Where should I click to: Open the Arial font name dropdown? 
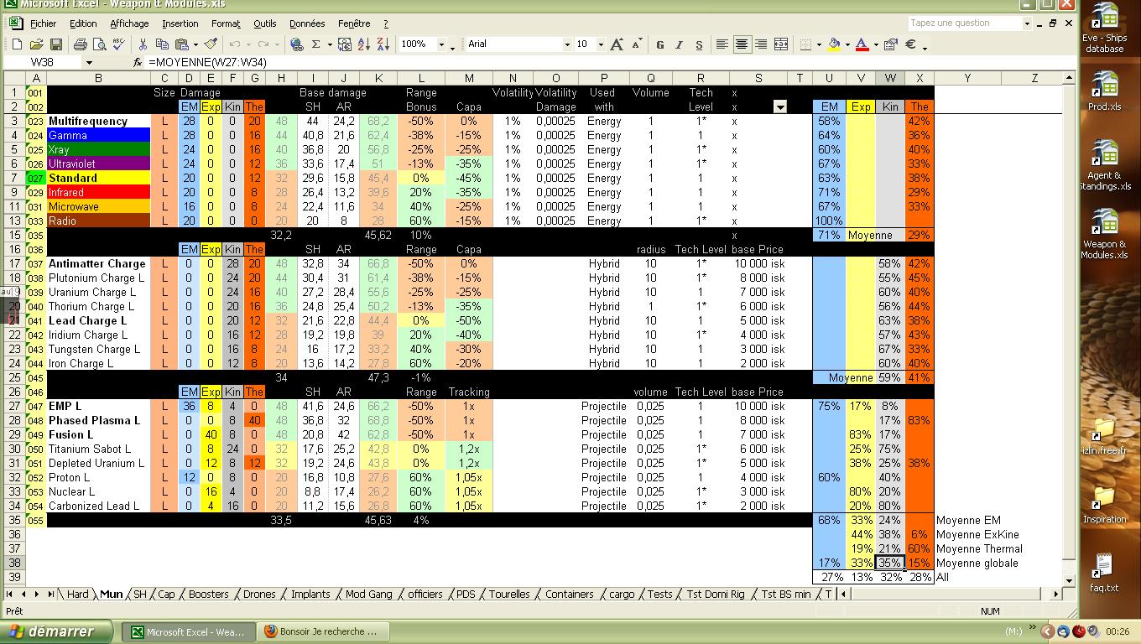pos(567,44)
